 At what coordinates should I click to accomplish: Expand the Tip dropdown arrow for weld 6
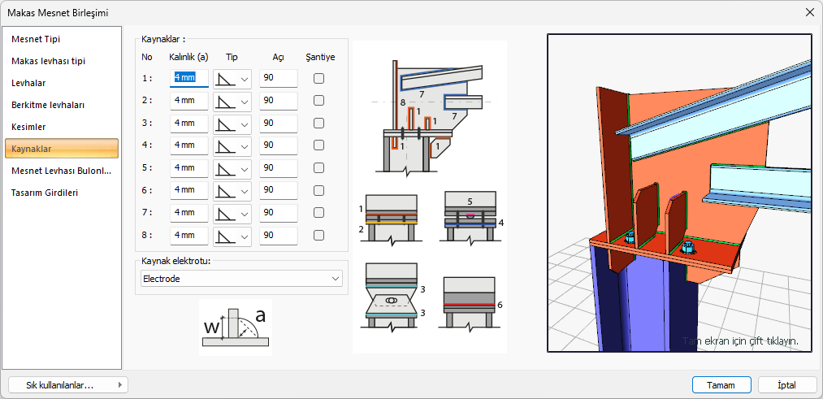[x=245, y=191]
